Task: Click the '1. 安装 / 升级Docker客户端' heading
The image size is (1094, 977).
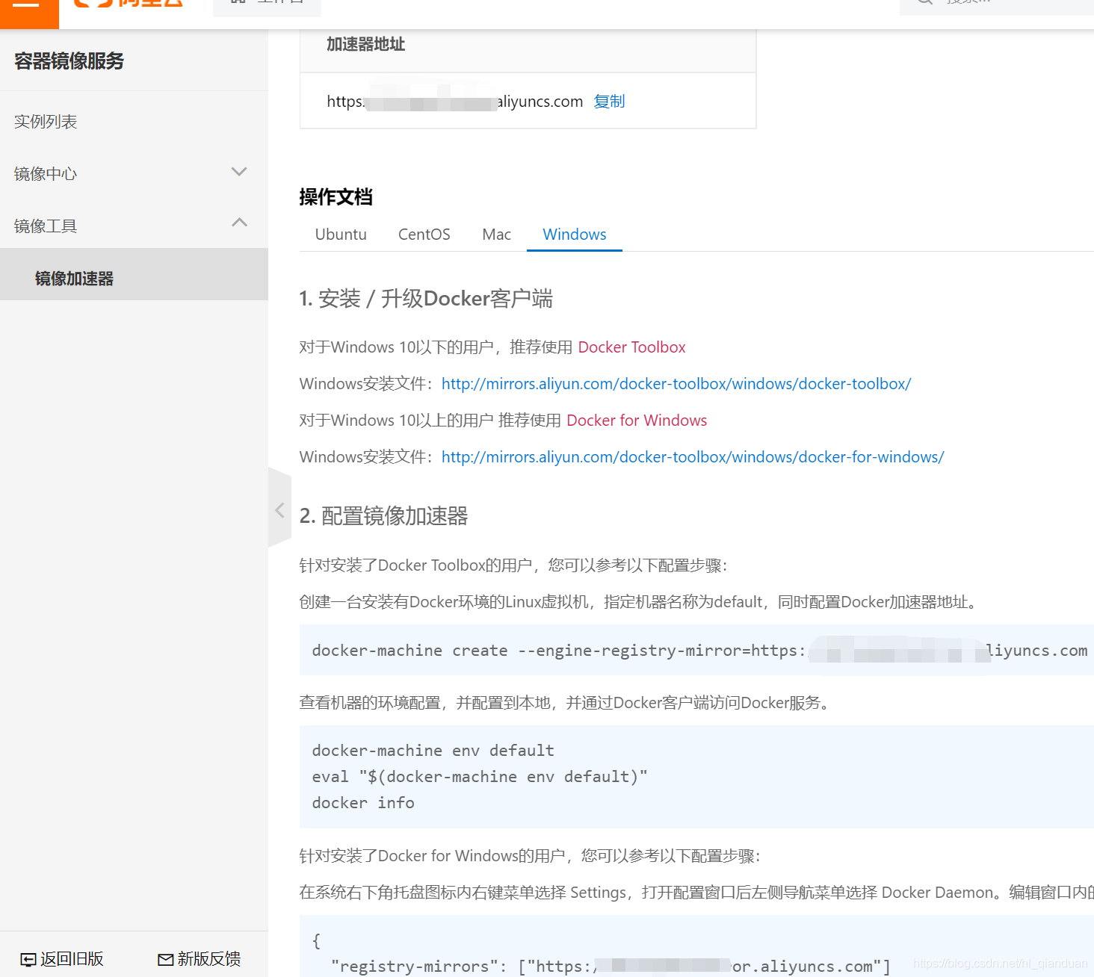Action: point(426,299)
